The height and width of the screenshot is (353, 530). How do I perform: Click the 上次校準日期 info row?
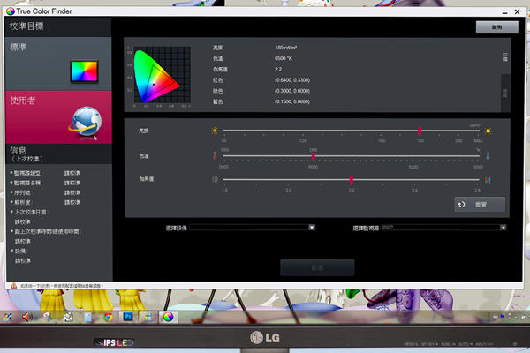(x=30, y=212)
